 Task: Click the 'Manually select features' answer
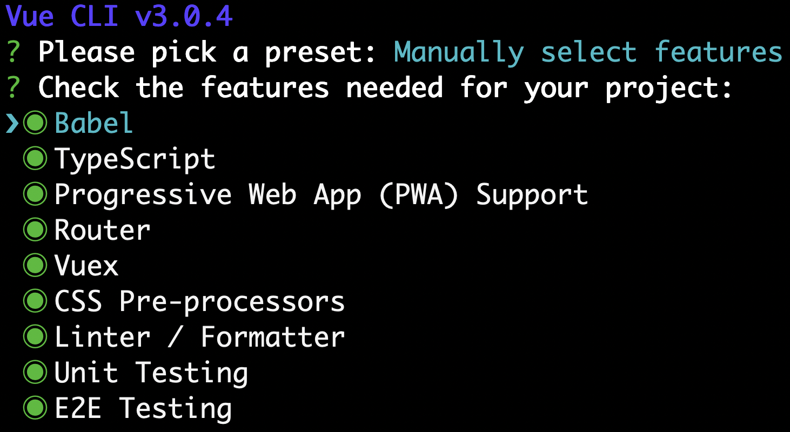(588, 52)
